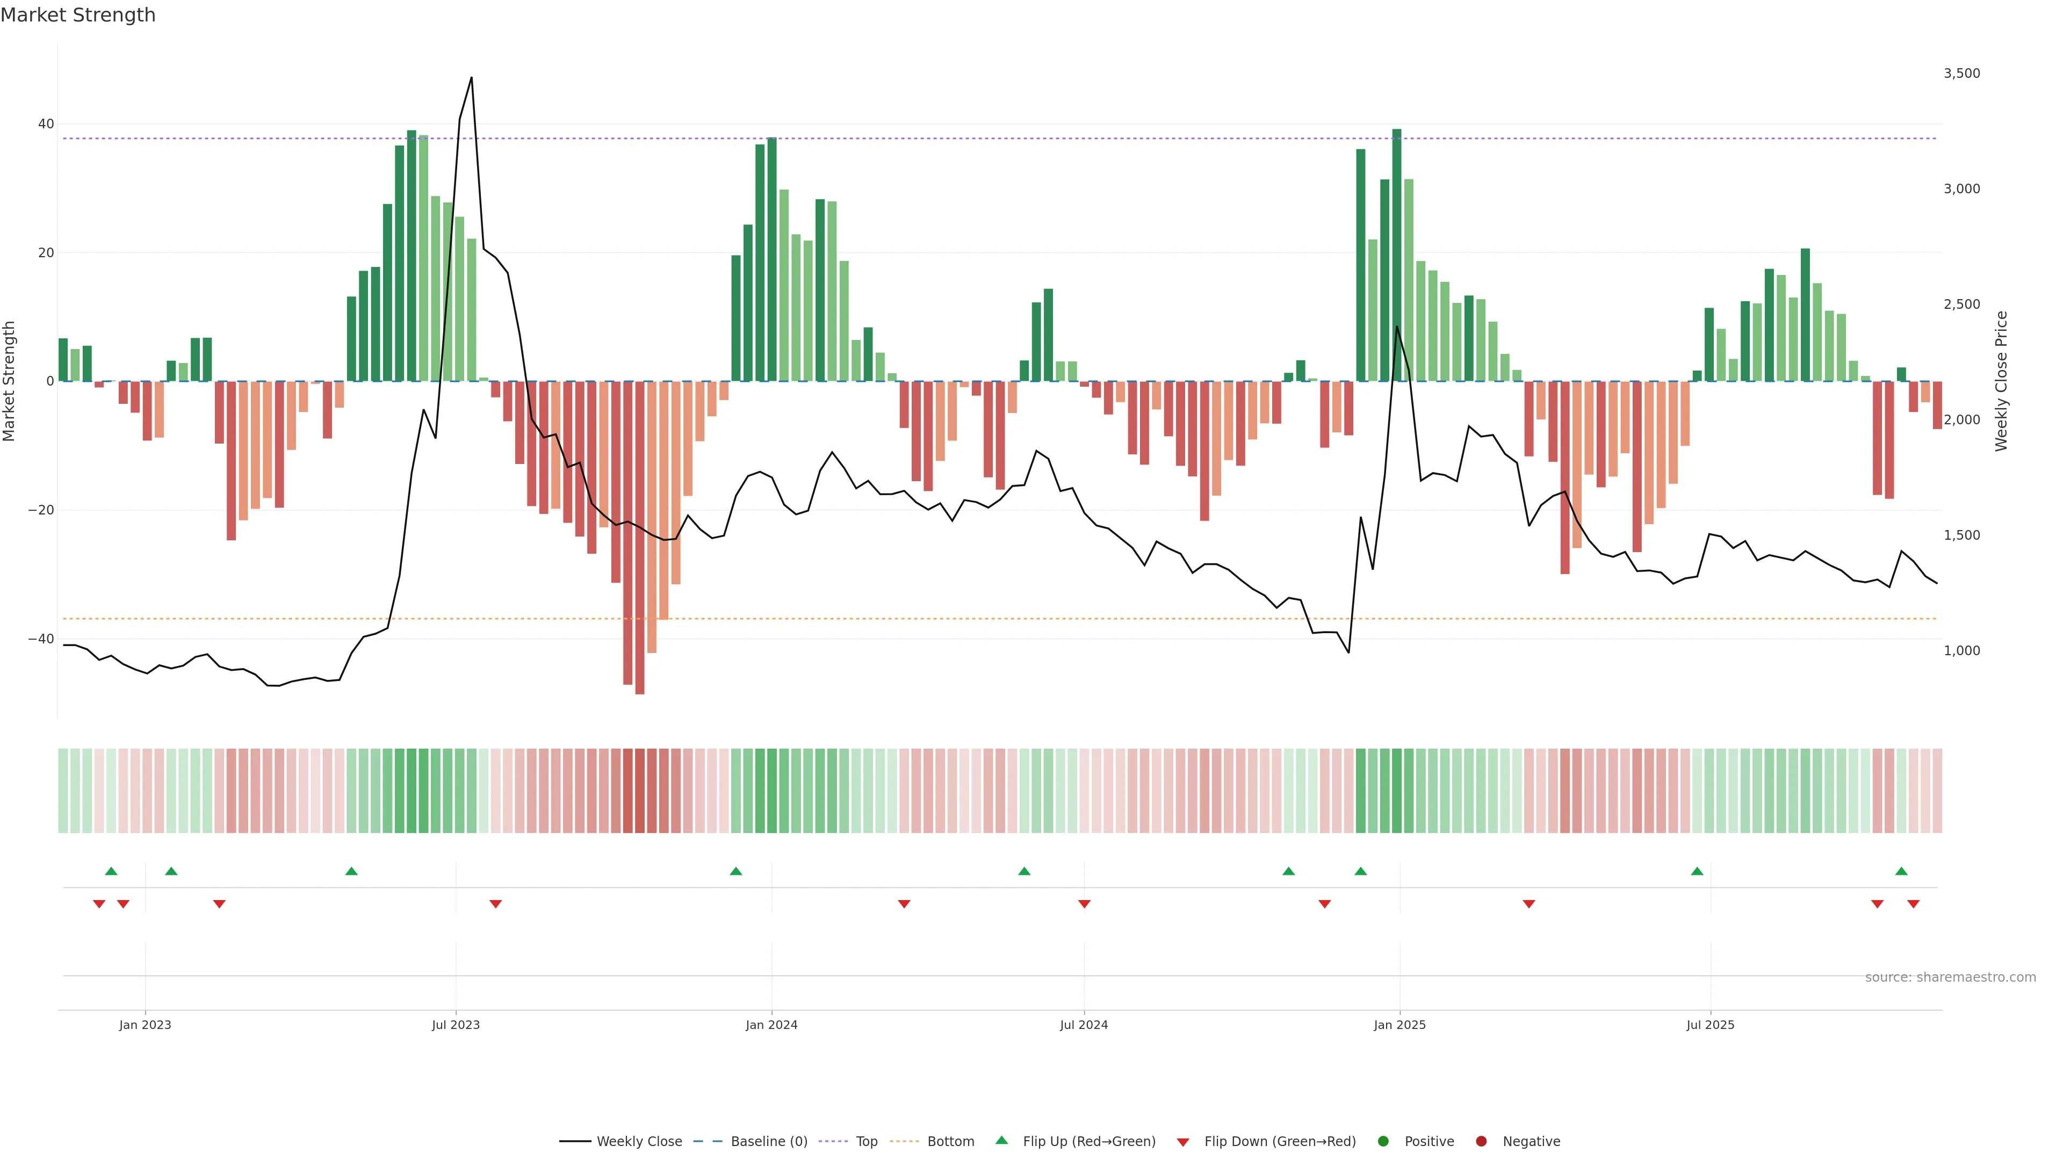Screen dimensions: 2063x1160
Task: Click the first red flip-down marker on the left
Action: click(x=99, y=904)
